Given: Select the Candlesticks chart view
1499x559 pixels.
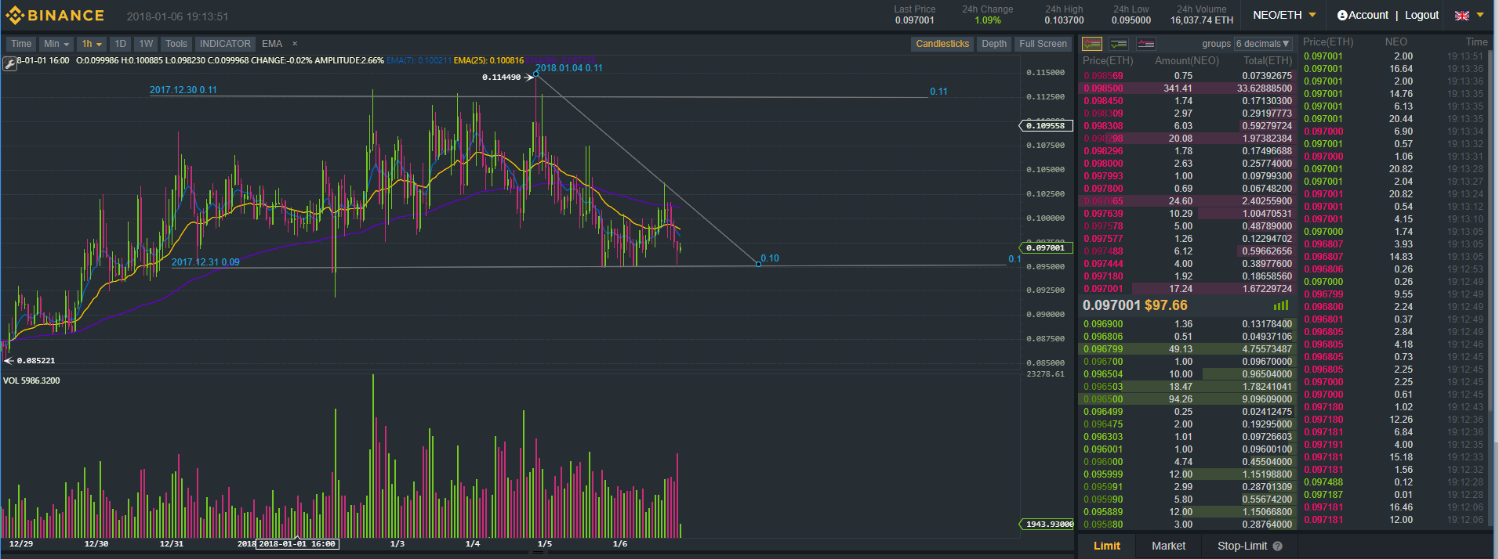Looking at the screenshot, I should point(942,44).
